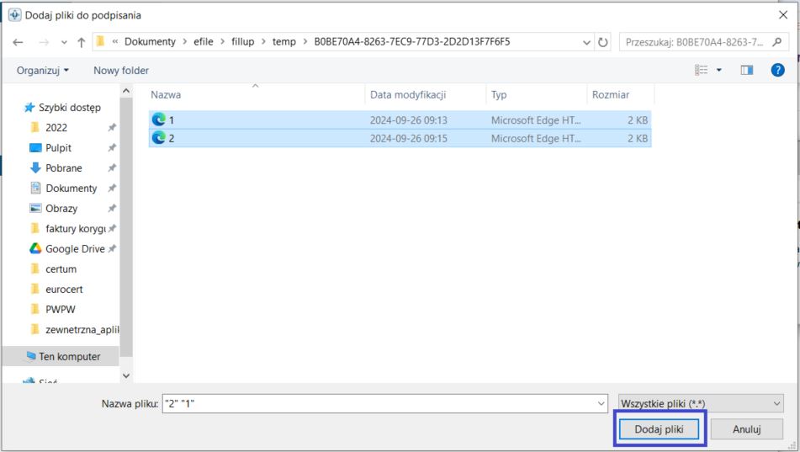800x452 pixels.
Task: Open zewnetrzna_aplik folder in sidebar
Action: pos(82,330)
